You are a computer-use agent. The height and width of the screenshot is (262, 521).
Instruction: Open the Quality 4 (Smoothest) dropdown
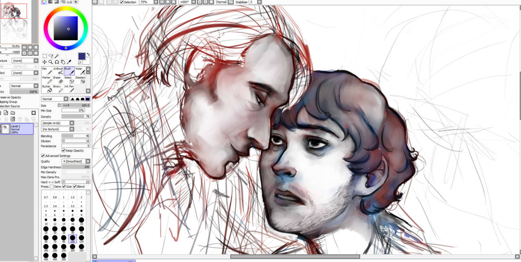(76, 162)
